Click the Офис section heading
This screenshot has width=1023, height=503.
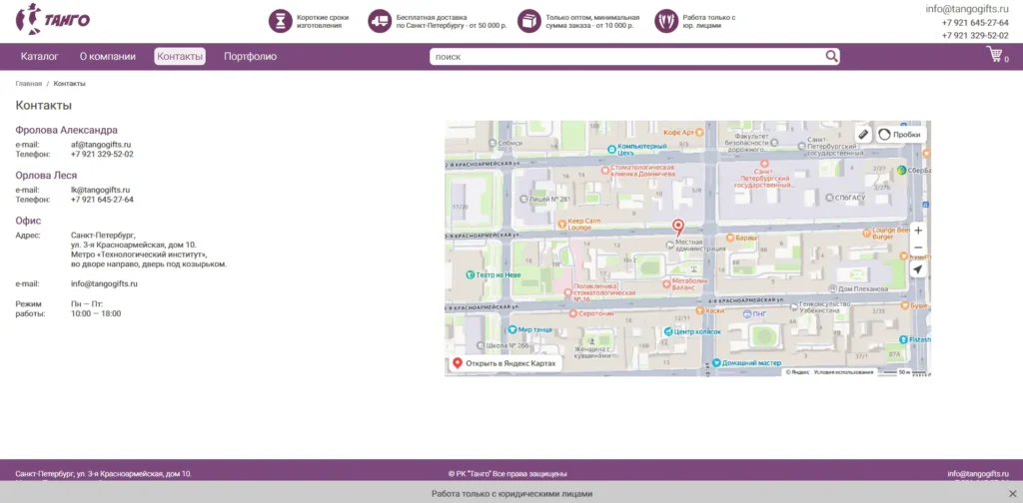click(x=29, y=221)
